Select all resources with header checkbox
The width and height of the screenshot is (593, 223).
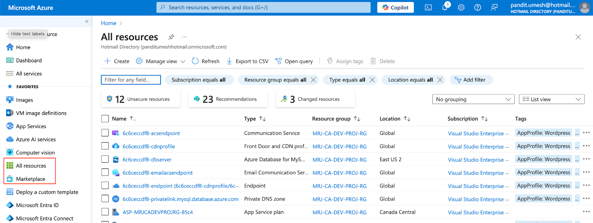105,119
